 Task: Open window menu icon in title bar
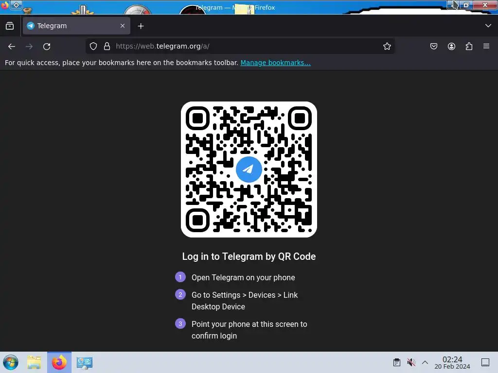tap(16, 5)
